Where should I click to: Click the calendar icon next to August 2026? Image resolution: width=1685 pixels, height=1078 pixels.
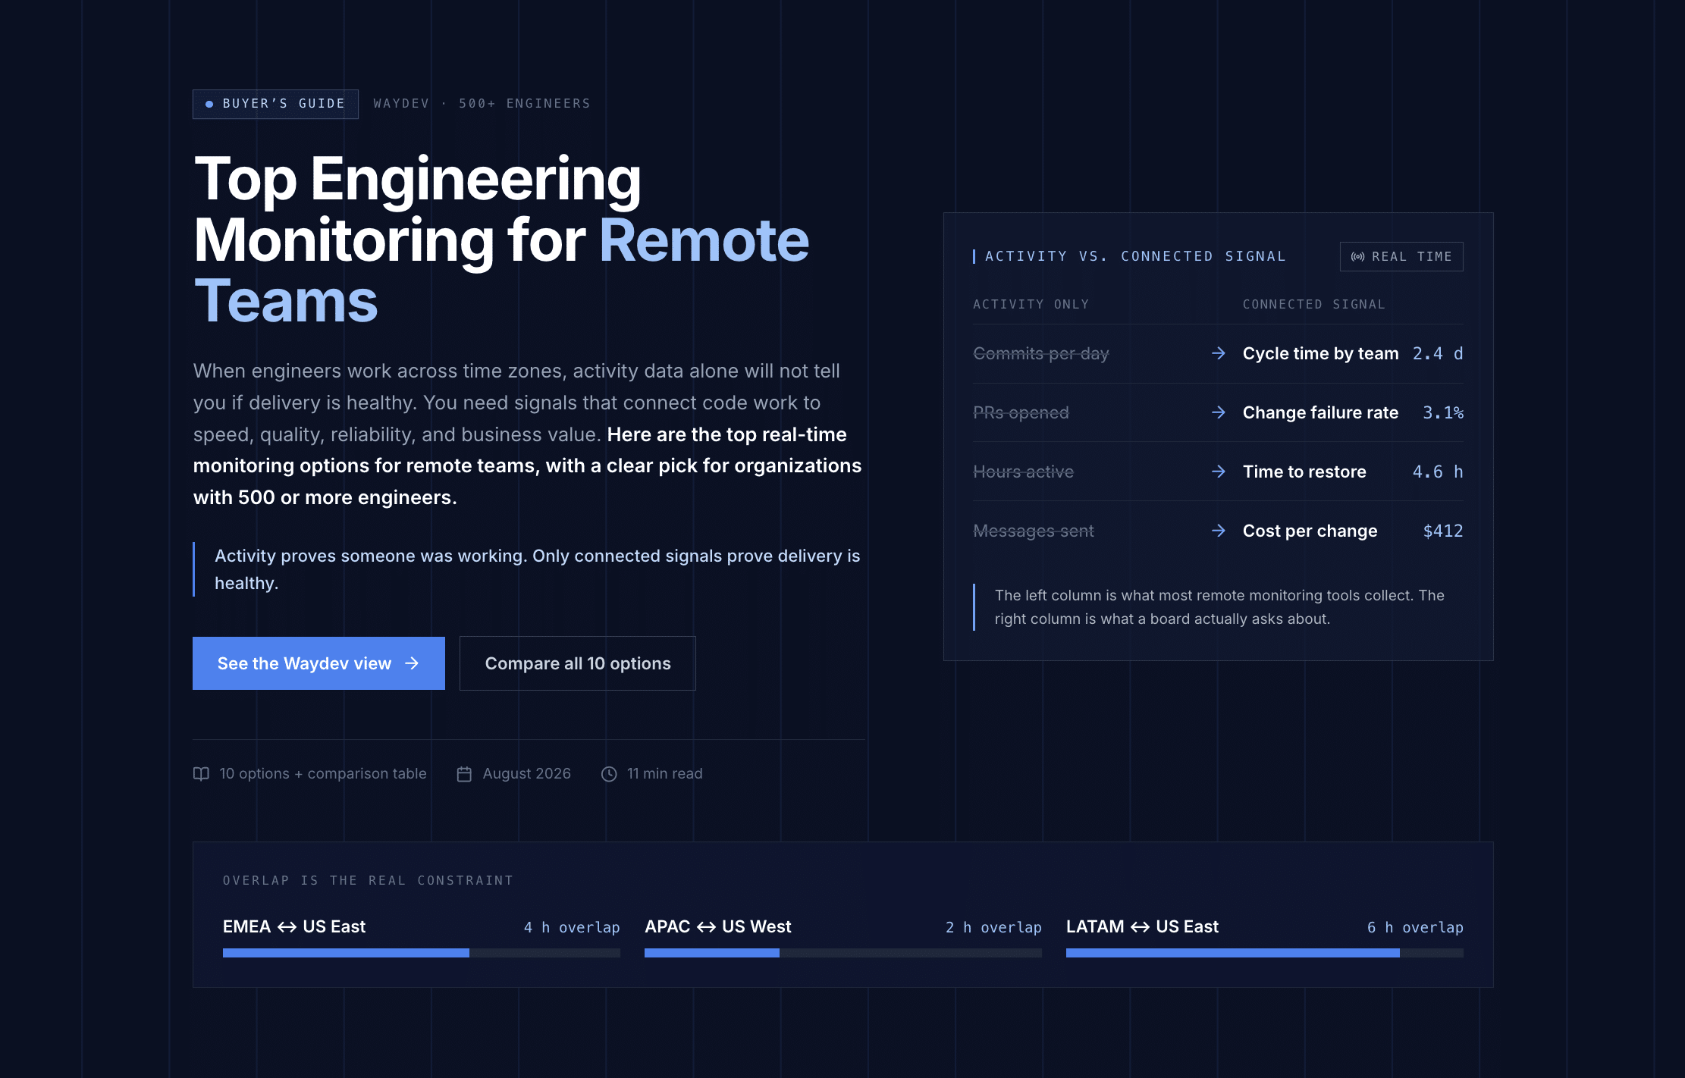(464, 774)
